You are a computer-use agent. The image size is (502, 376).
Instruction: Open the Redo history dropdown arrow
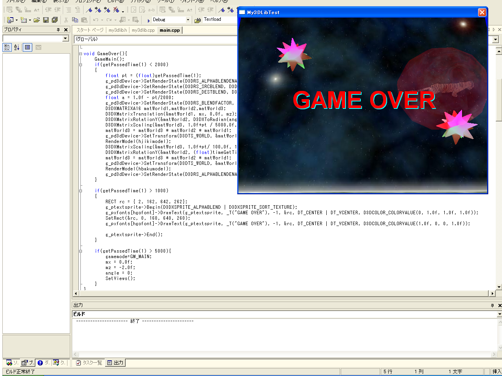point(115,20)
